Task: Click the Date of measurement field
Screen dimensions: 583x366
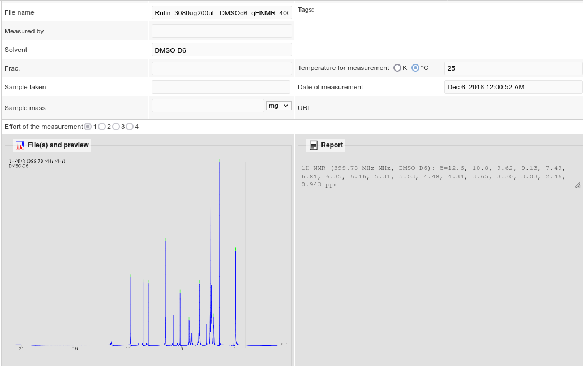Action: pos(513,87)
